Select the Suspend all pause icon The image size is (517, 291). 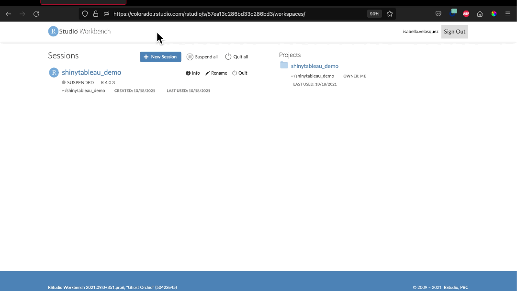(191, 56)
